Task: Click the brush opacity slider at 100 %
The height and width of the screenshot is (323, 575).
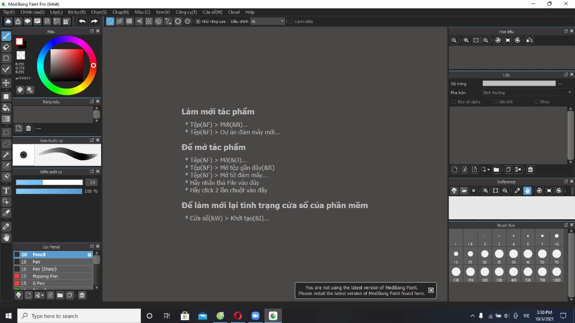Action: pyautogui.click(x=49, y=191)
